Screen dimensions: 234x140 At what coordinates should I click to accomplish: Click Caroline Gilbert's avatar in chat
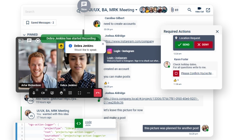click(97, 24)
